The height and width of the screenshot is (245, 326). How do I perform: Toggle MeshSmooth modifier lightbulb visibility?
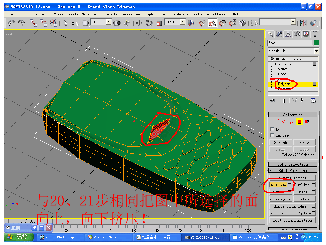[x=272, y=59]
